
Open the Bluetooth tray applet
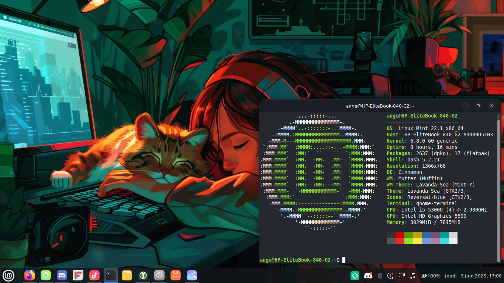click(380, 276)
